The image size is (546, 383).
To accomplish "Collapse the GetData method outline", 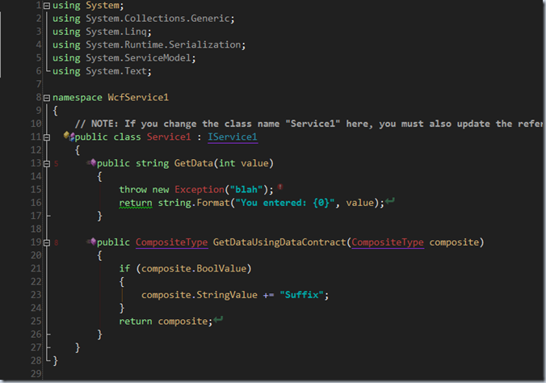I will 47,163.
